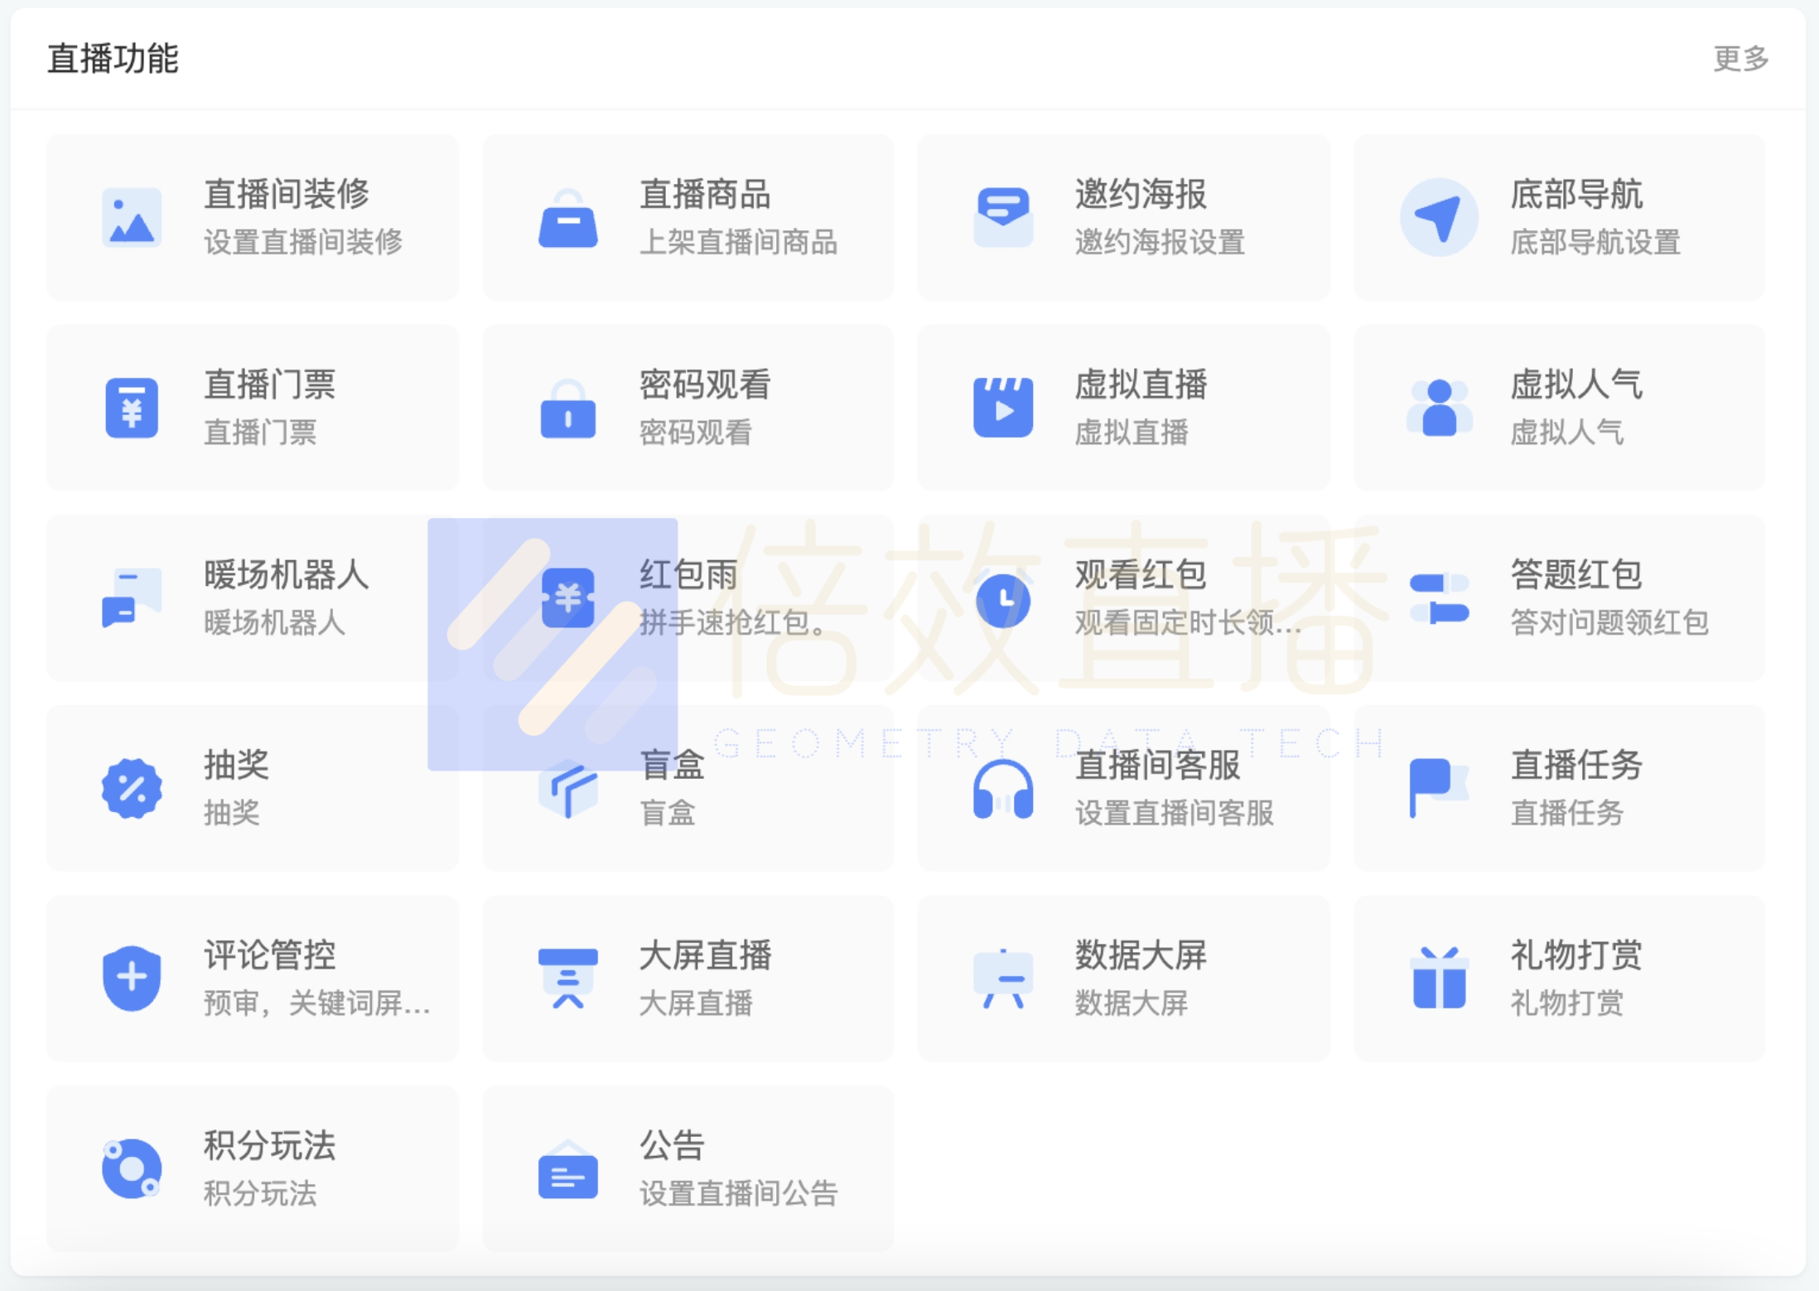
Task: Click the 观看红包 clock icon
Action: (1003, 599)
